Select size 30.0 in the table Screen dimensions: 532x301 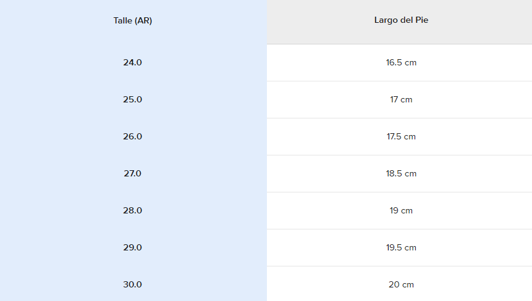click(133, 284)
